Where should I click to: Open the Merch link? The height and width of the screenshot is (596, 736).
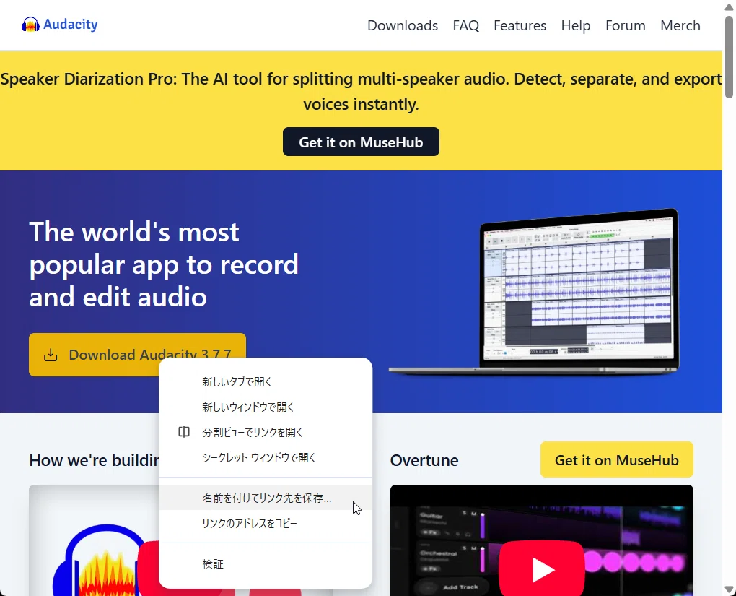pyautogui.click(x=680, y=25)
